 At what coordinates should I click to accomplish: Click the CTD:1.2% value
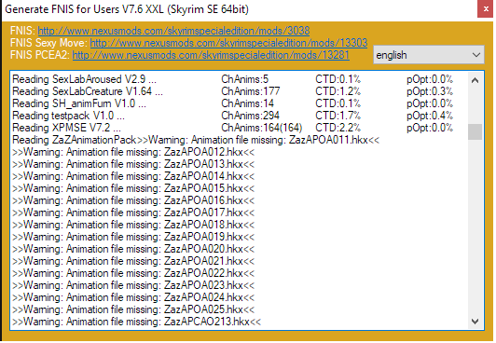coord(338,91)
